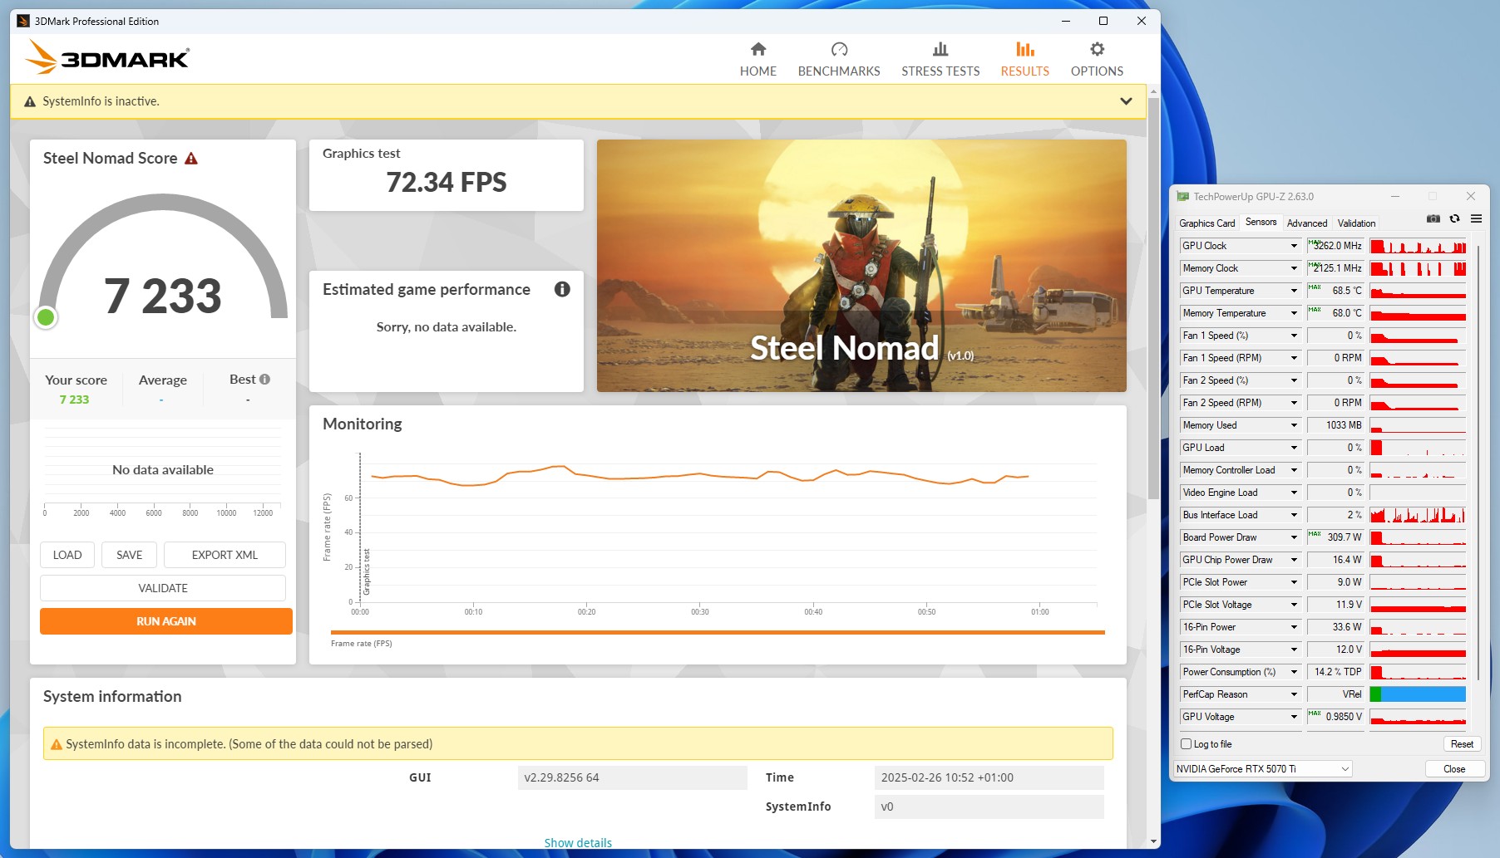
Task: Switch to the Validation tab in GPU-Z
Action: coord(1356,223)
